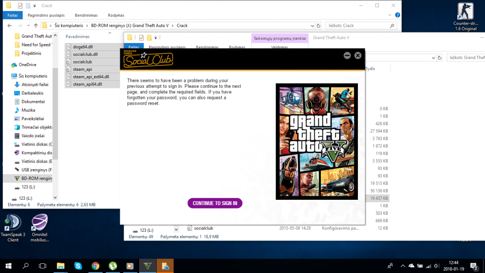Screen dimensions: 485x273
Task: Expand the ribbon in Crack window
Action: [x=390, y=15]
